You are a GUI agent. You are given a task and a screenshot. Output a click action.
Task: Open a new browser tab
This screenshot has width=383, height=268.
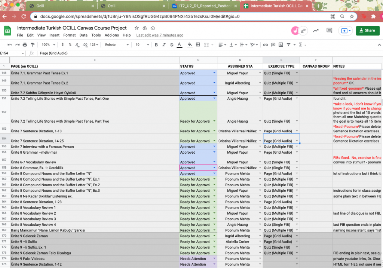click(x=318, y=6)
